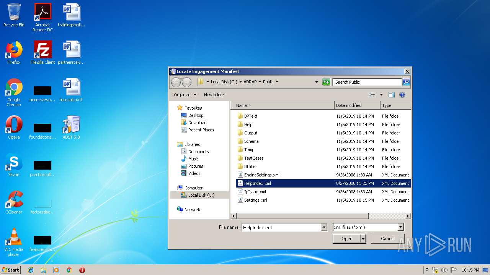Select IpIssue.xml file
490x275 pixels.
[323, 192]
